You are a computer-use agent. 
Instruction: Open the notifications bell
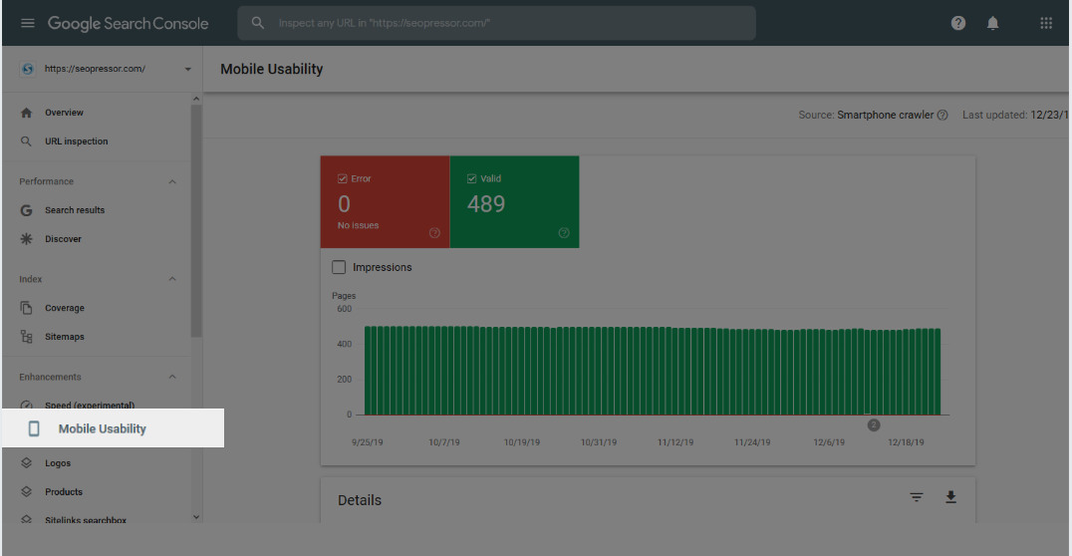(x=992, y=23)
